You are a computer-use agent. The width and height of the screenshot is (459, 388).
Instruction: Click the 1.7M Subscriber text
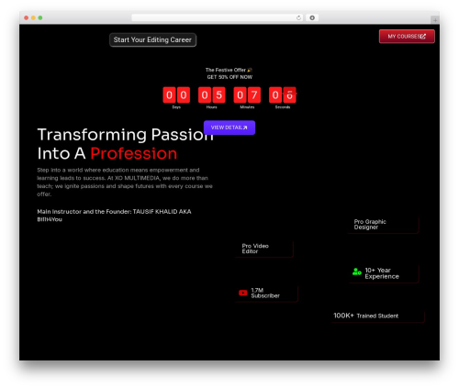coord(265,293)
